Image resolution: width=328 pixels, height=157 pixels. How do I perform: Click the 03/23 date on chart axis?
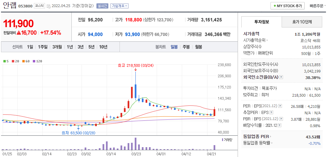(136, 154)
